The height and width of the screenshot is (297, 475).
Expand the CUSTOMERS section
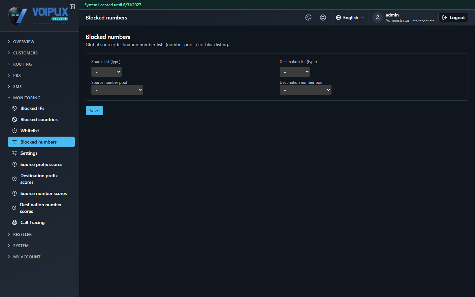pyautogui.click(x=40, y=53)
